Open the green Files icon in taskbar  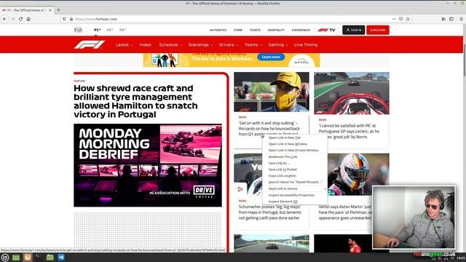click(16, 257)
